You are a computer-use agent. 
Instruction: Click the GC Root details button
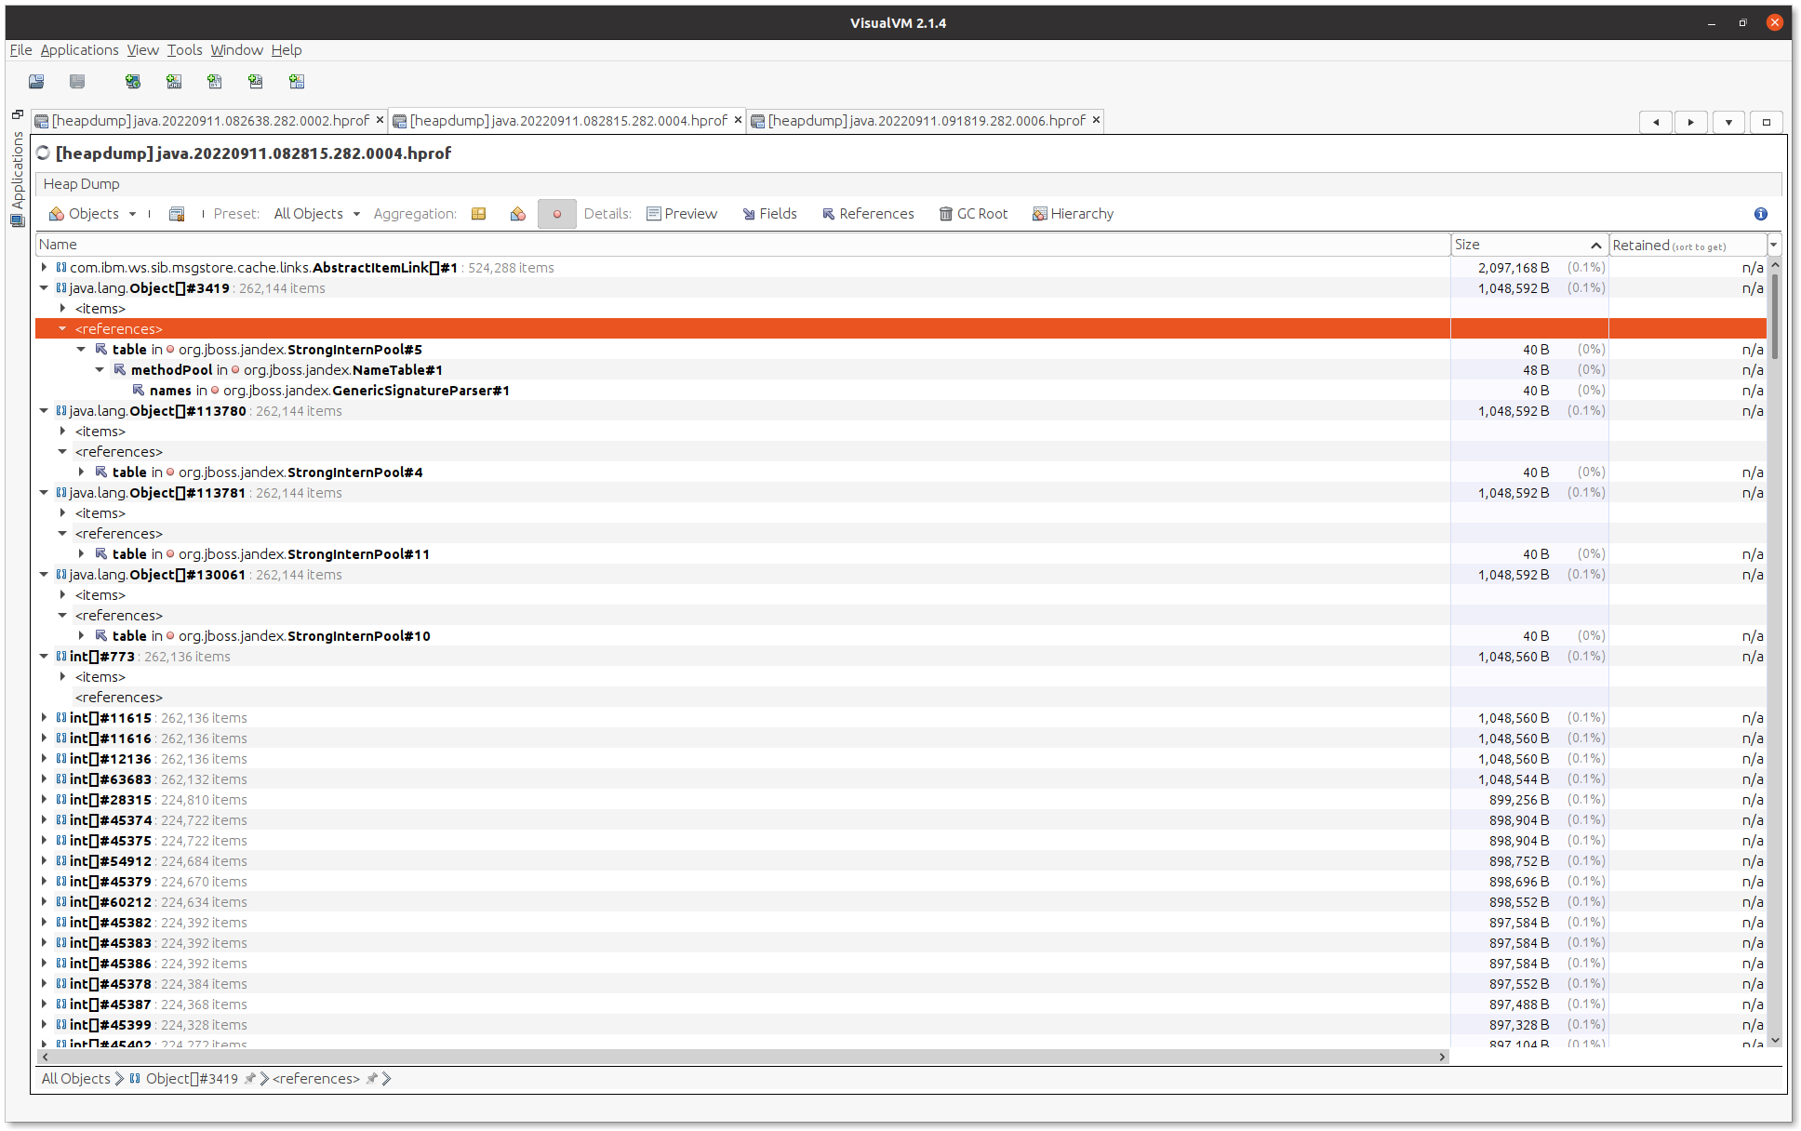tap(973, 214)
